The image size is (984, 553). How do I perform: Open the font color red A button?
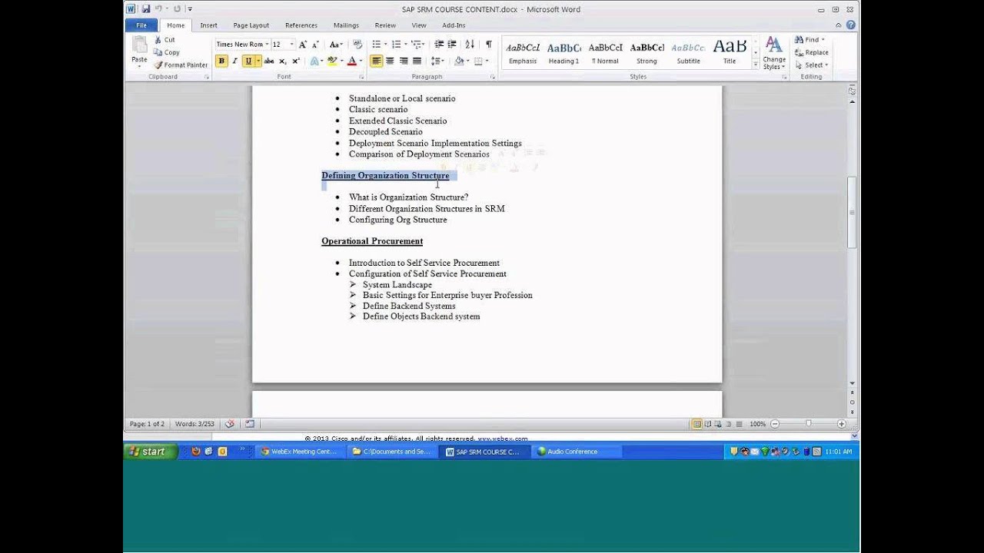pyautogui.click(x=352, y=61)
